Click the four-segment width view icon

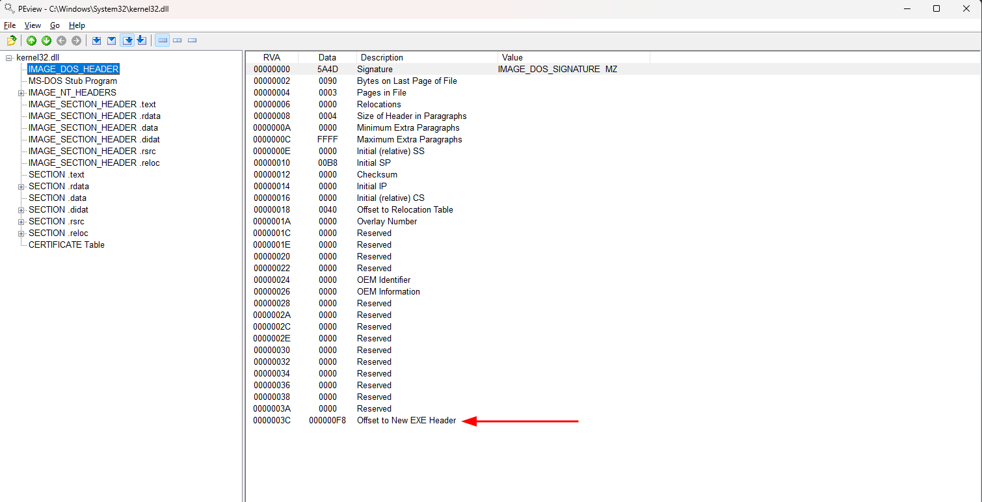[x=163, y=41]
